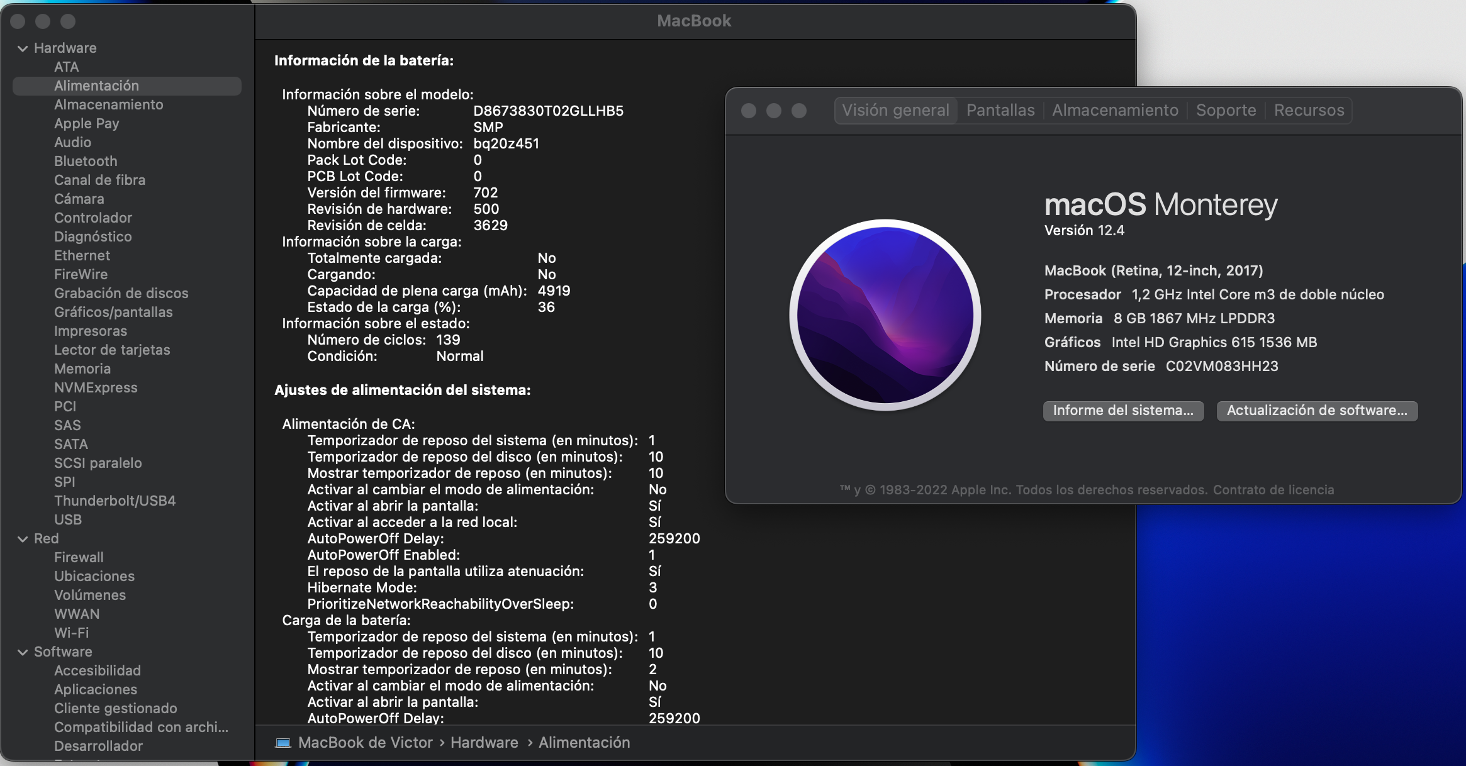Click full charge capacity value 4919
The width and height of the screenshot is (1466, 766).
coord(554,291)
